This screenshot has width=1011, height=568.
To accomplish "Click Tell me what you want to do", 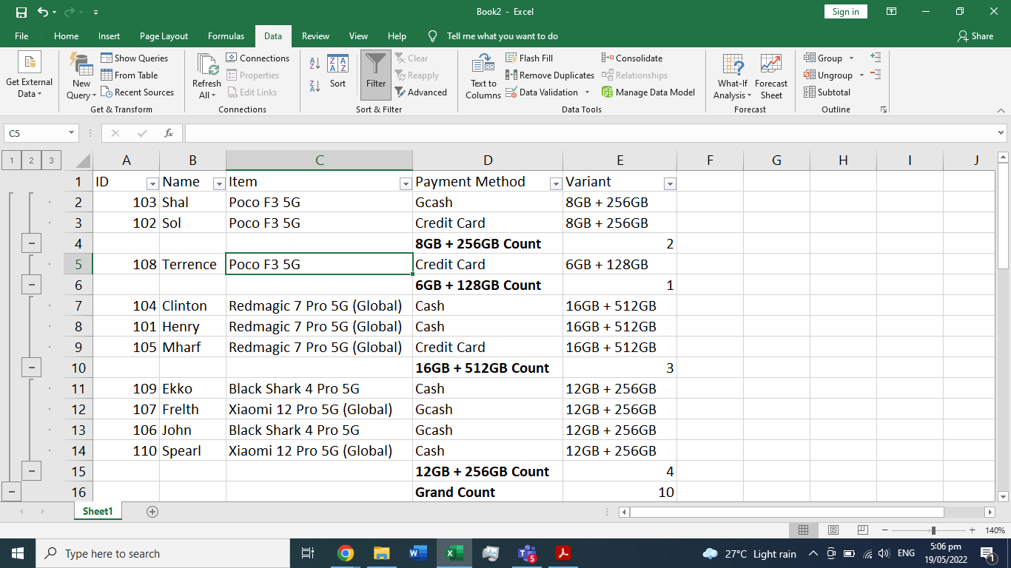I will coord(502,35).
